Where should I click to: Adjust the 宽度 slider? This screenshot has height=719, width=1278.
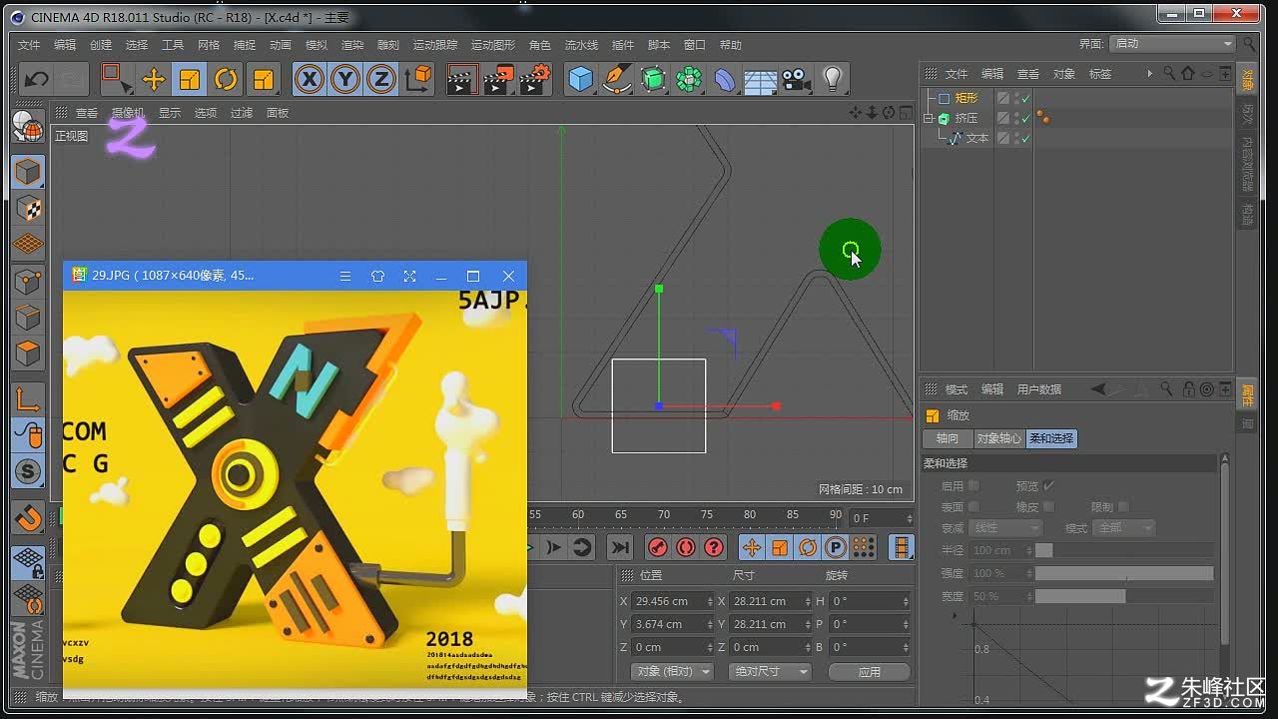tap(1124, 596)
